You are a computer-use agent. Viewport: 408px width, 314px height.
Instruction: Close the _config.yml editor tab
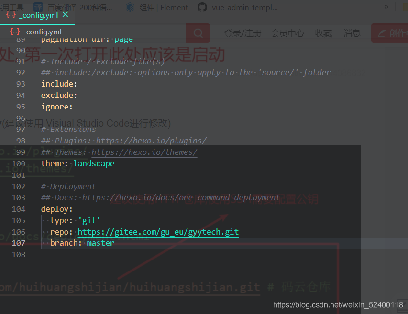pyautogui.click(x=65, y=14)
